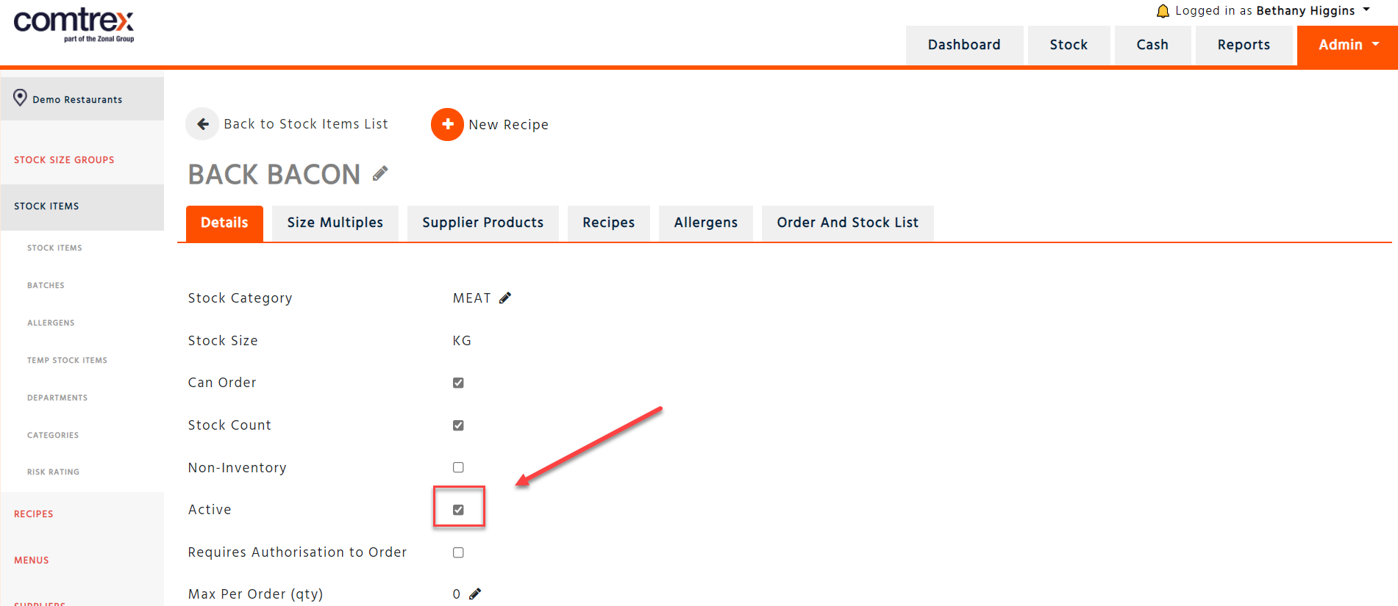Switch to the Supplier Products tab
Screen dimensions: 1398x606
[x=483, y=223]
